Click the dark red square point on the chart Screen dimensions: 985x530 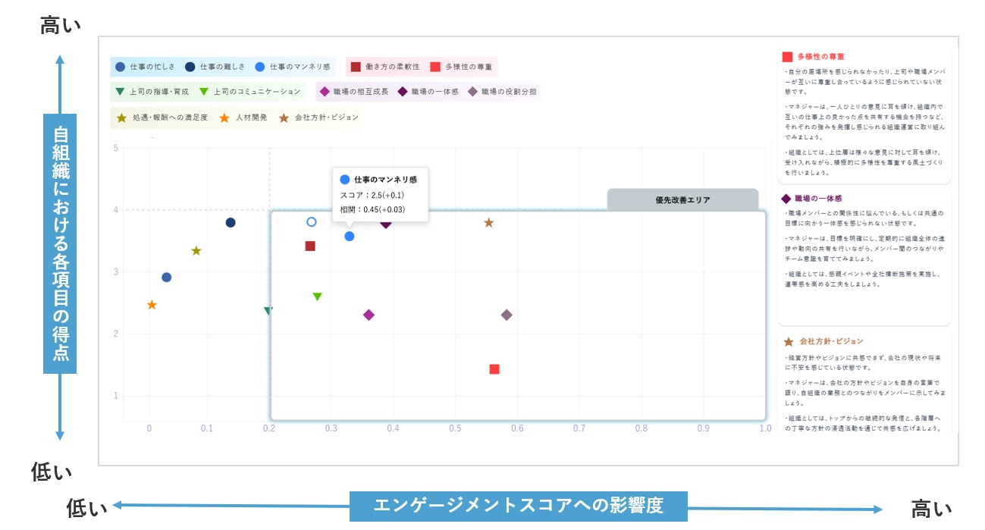pyautogui.click(x=310, y=246)
